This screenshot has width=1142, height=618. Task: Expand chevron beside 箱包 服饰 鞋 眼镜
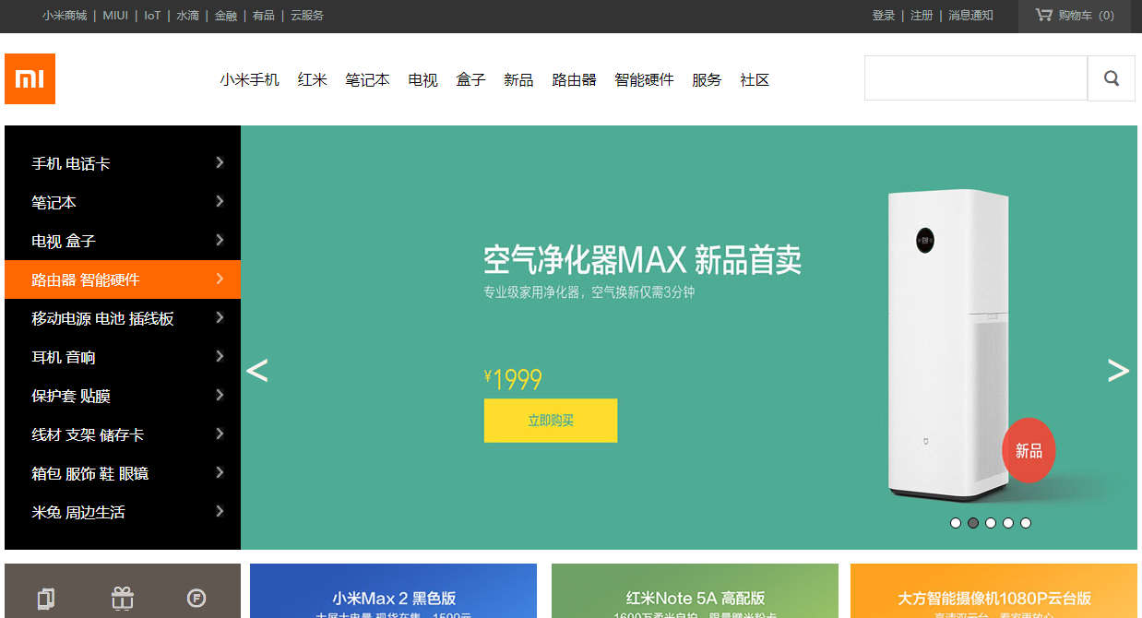[220, 472]
